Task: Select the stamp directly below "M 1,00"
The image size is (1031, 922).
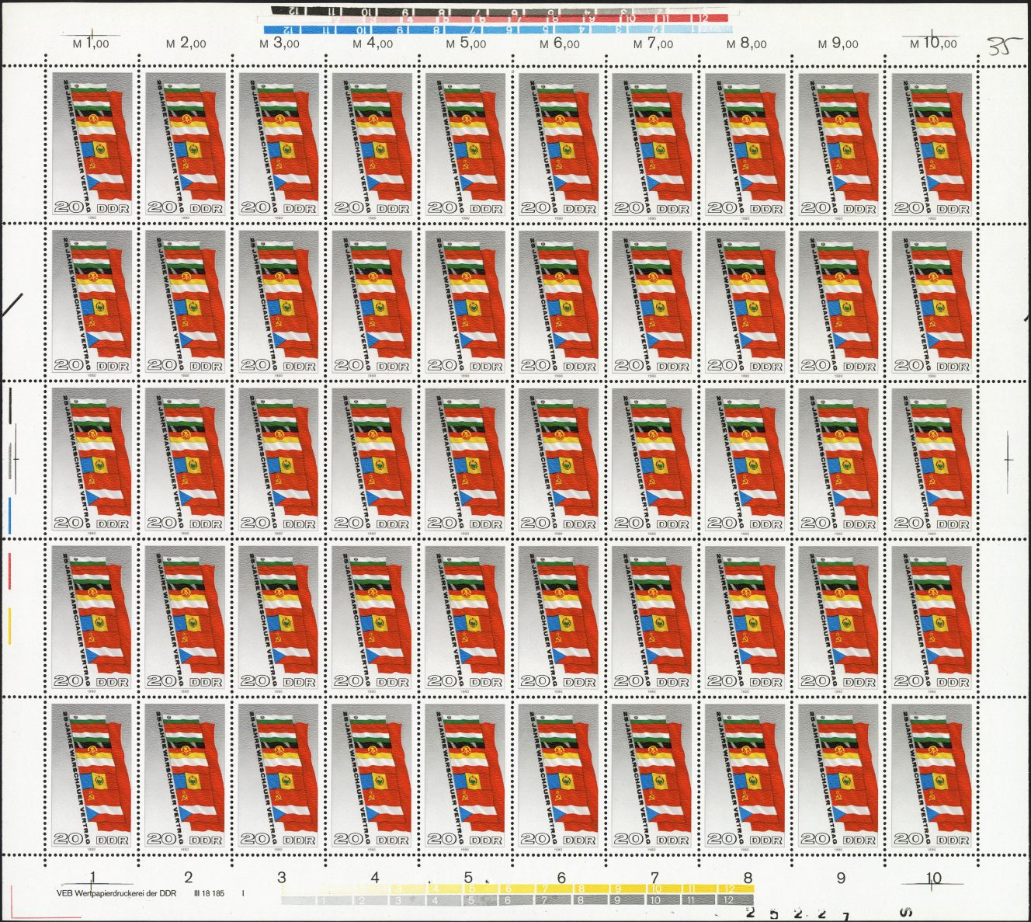Action: coord(92,145)
